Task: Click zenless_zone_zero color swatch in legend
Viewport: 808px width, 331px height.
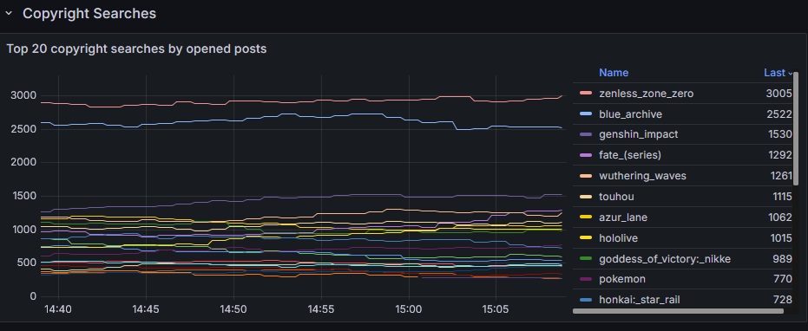Action: (585, 94)
